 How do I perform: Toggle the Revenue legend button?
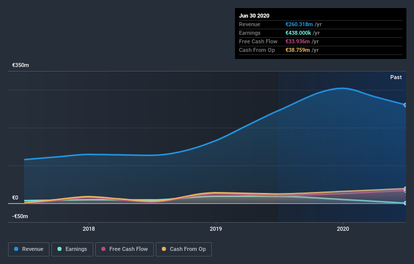[29, 249]
